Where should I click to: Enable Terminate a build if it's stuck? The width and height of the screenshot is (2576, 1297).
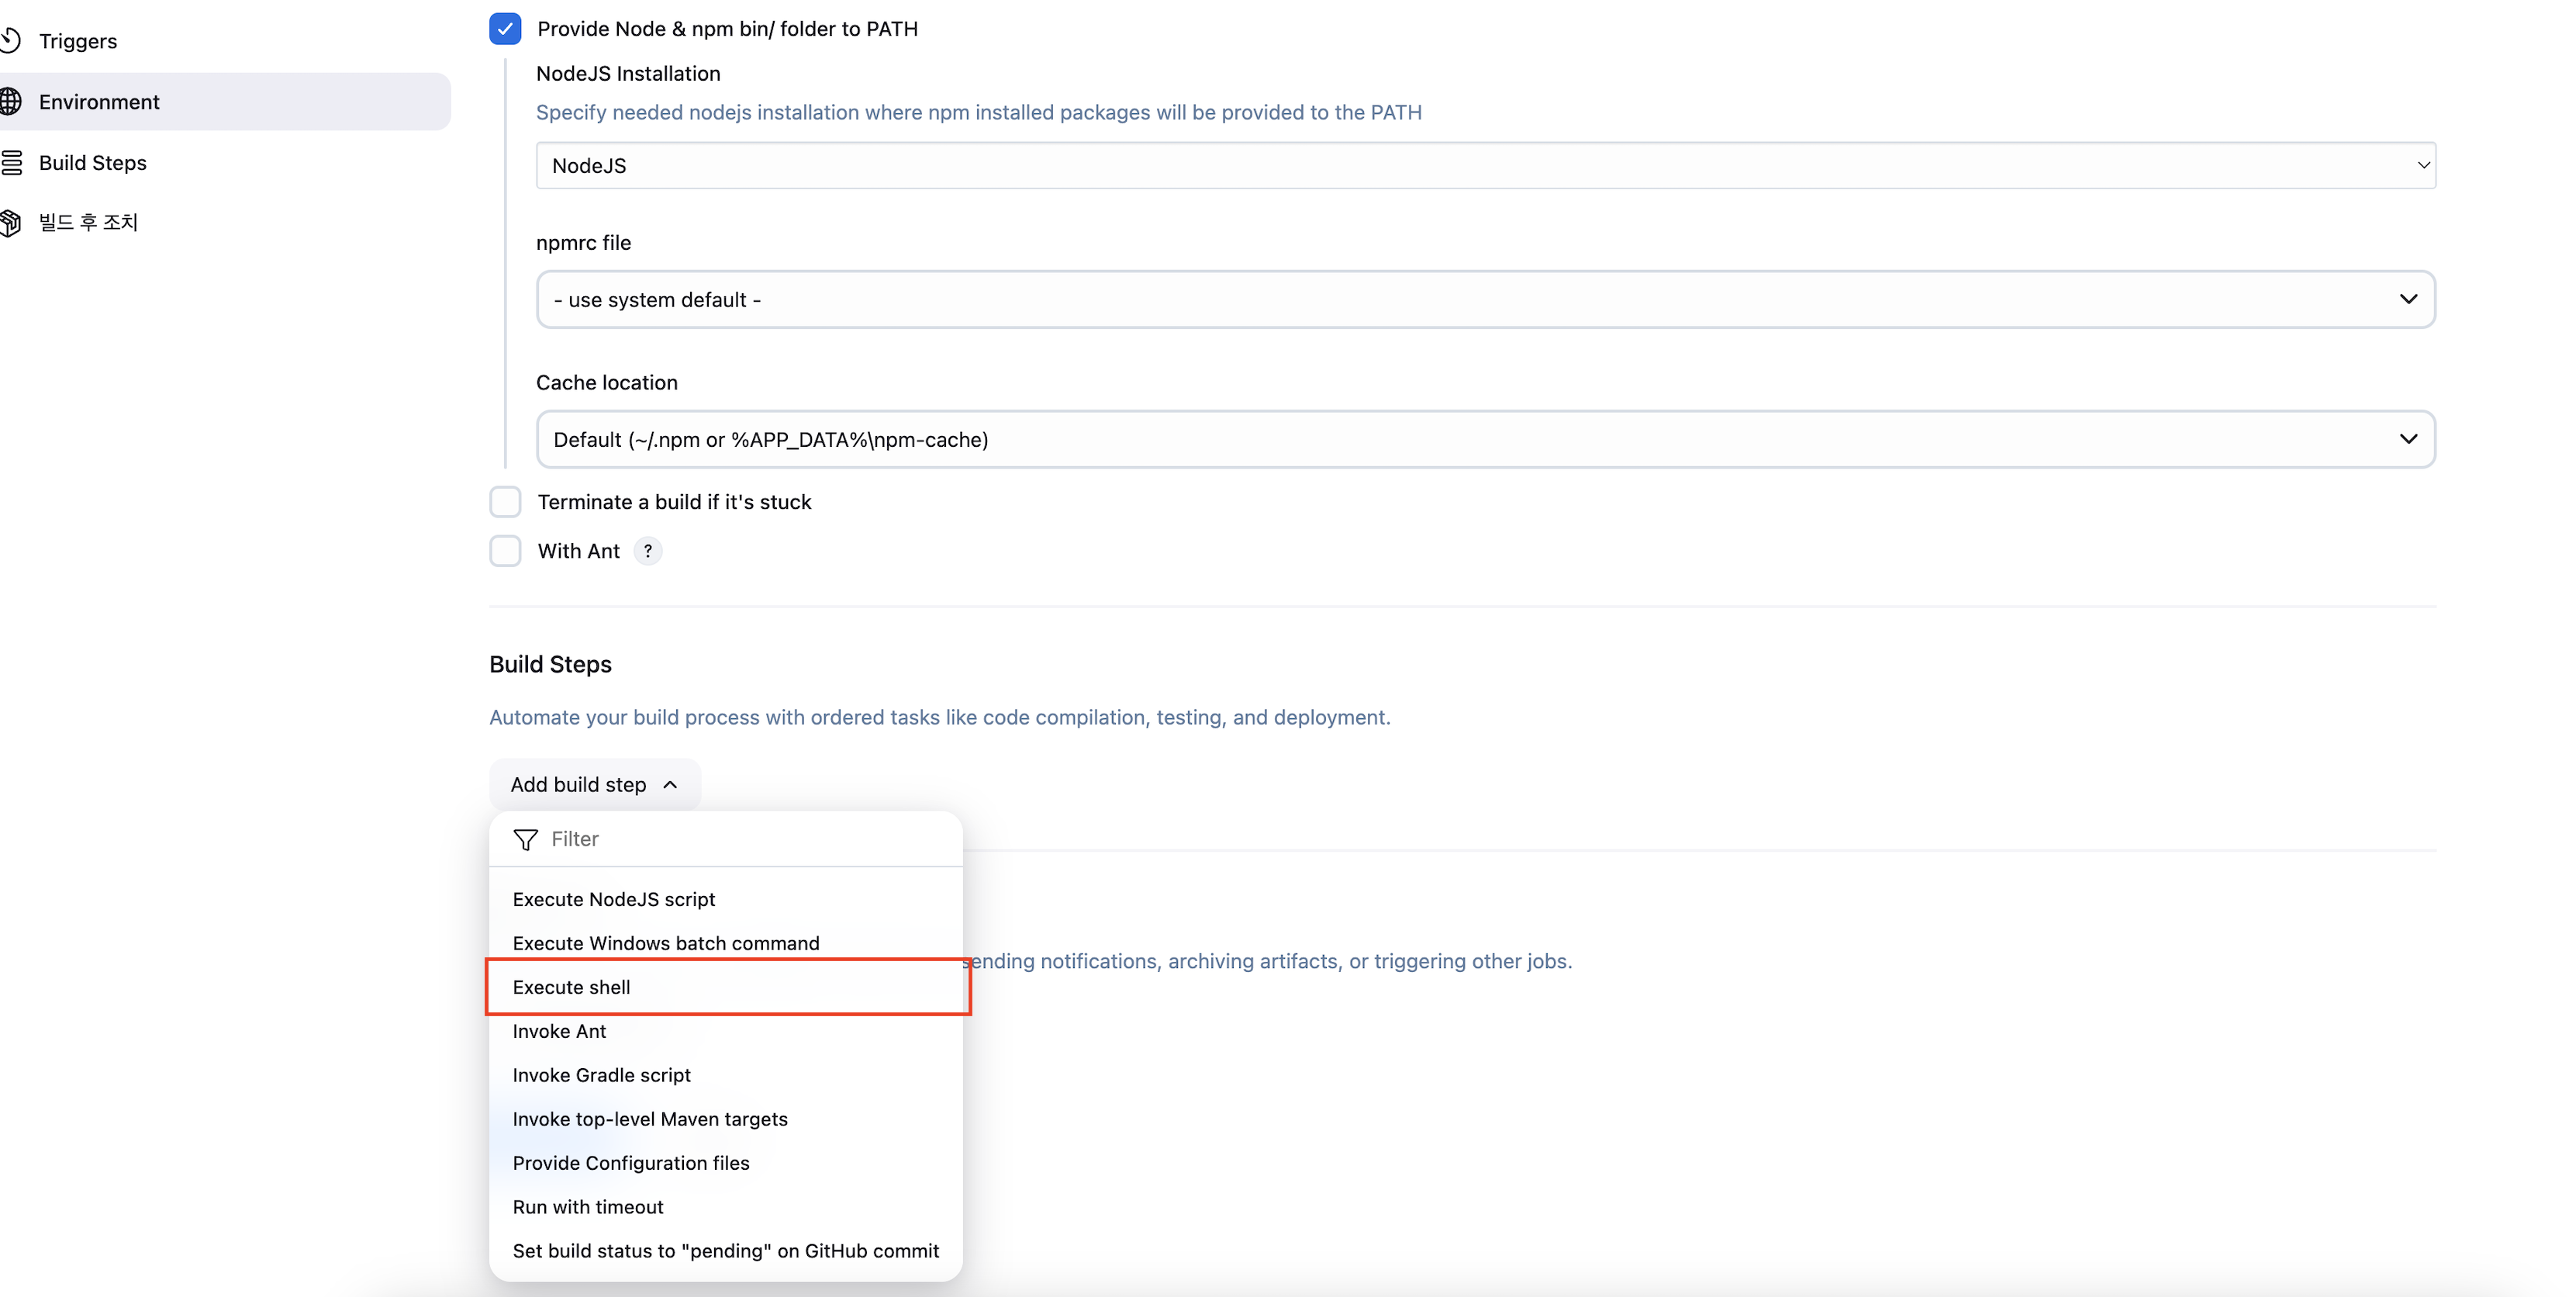click(x=505, y=502)
